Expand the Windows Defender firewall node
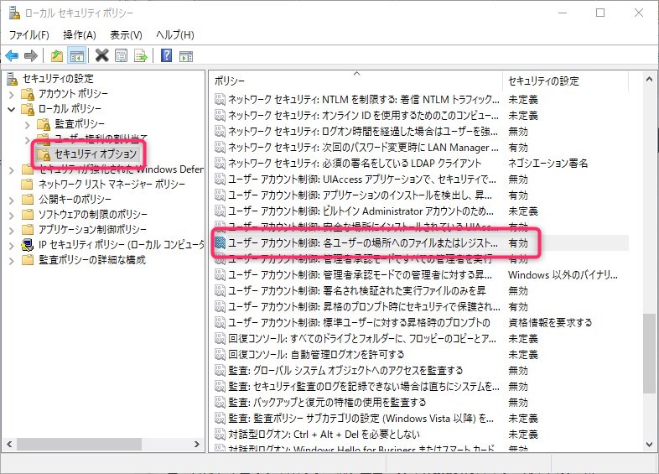The width and height of the screenshot is (659, 474). 12,170
